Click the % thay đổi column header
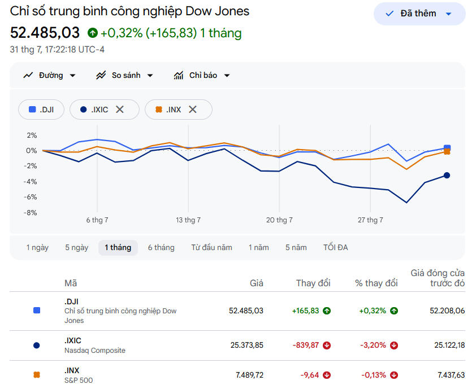The height and width of the screenshot is (385, 476). 377,283
